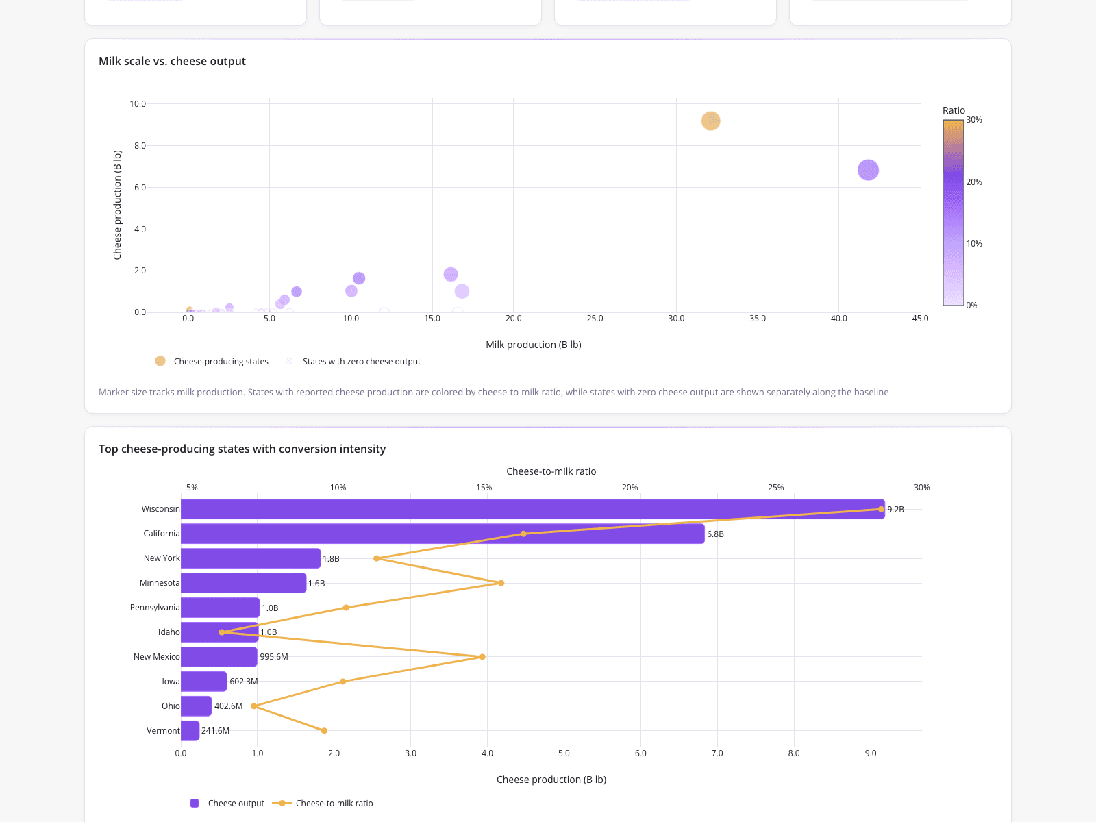Click the '241.6M' bar value label
The image size is (1096, 822).
coord(216,731)
